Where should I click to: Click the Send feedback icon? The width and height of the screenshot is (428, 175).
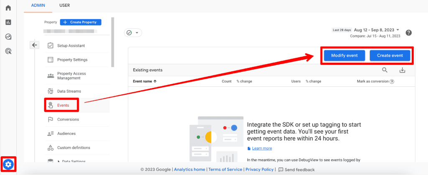tap(280, 170)
